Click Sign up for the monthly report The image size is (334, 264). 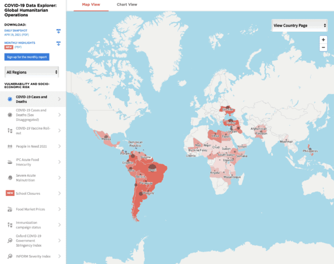coord(27,57)
